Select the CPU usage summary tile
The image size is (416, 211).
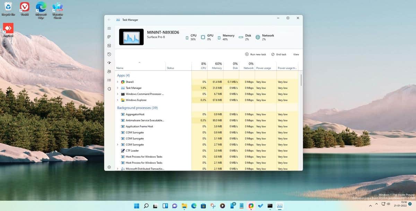pos(192,37)
